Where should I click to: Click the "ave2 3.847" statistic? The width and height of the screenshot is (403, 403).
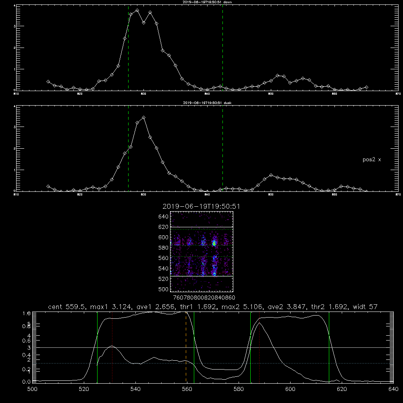pyautogui.click(x=287, y=307)
